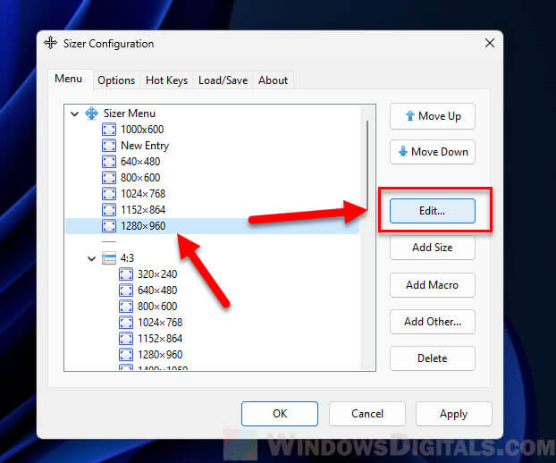Click the Add Macro button
The height and width of the screenshot is (463, 556).
[433, 285]
